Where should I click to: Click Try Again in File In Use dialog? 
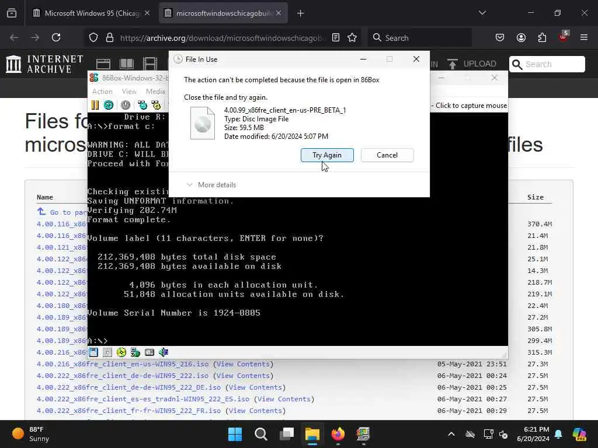click(327, 155)
